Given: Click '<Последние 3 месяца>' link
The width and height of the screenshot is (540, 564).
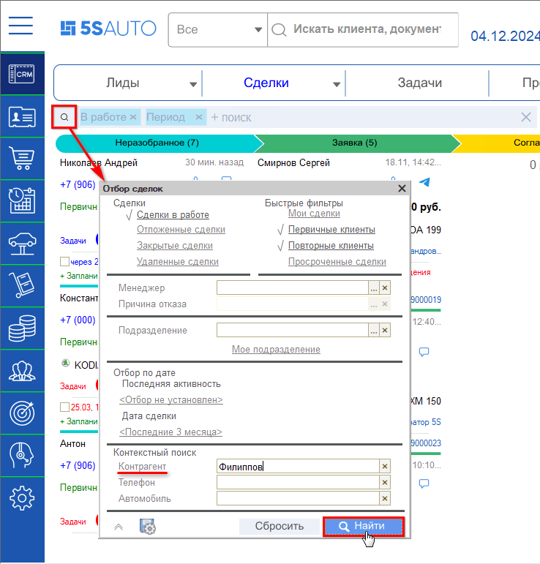Looking at the screenshot, I should pos(171,432).
